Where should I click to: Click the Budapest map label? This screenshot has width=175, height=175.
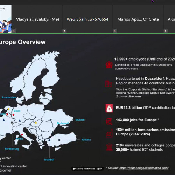tap(63, 123)
